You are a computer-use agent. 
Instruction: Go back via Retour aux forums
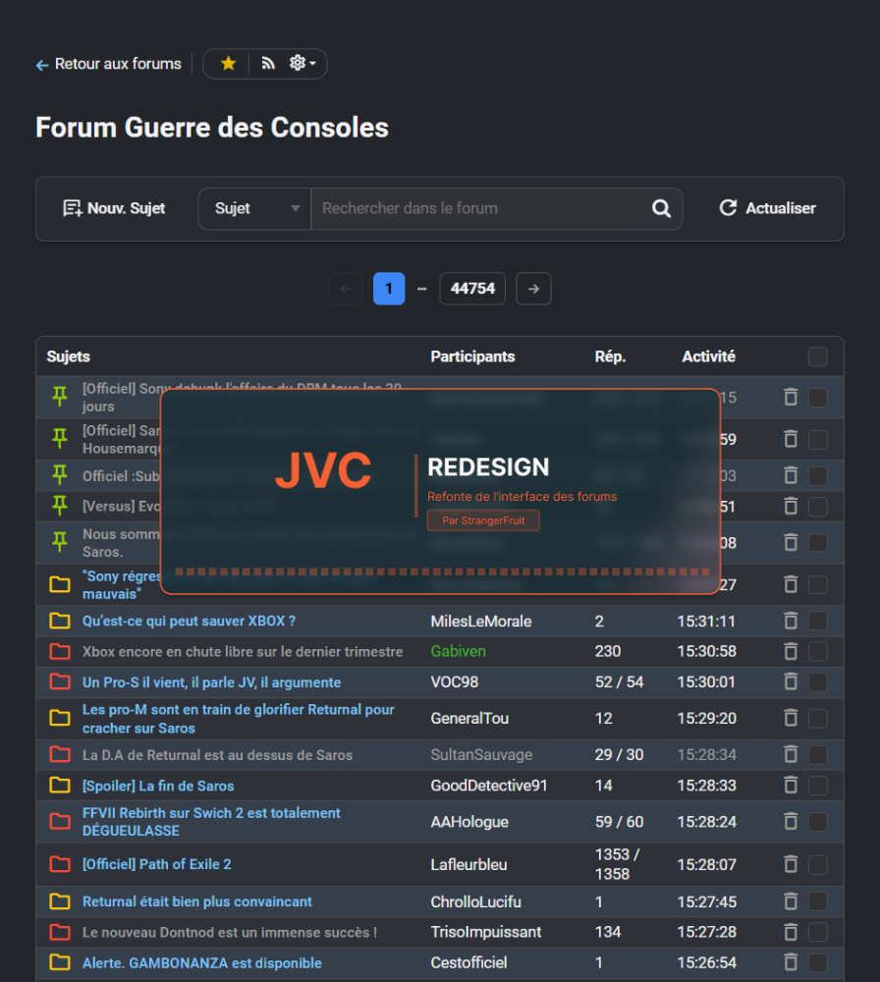[x=108, y=64]
